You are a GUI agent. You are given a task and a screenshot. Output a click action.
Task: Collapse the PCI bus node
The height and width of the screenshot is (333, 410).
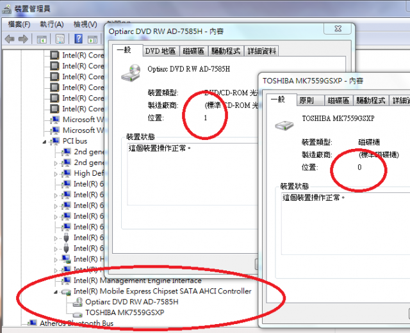[x=44, y=142]
